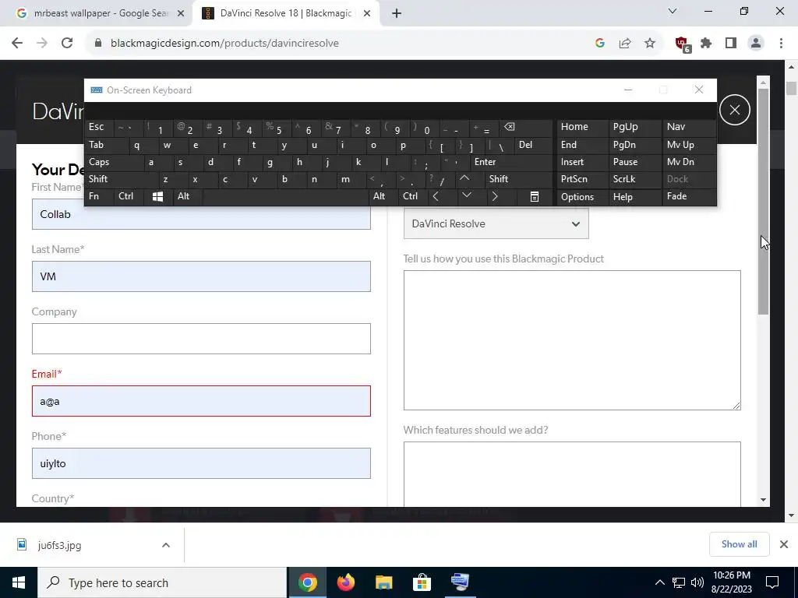This screenshot has height=598, width=798.
Task: Open the uBlock Origin extension icon
Action: (x=682, y=44)
